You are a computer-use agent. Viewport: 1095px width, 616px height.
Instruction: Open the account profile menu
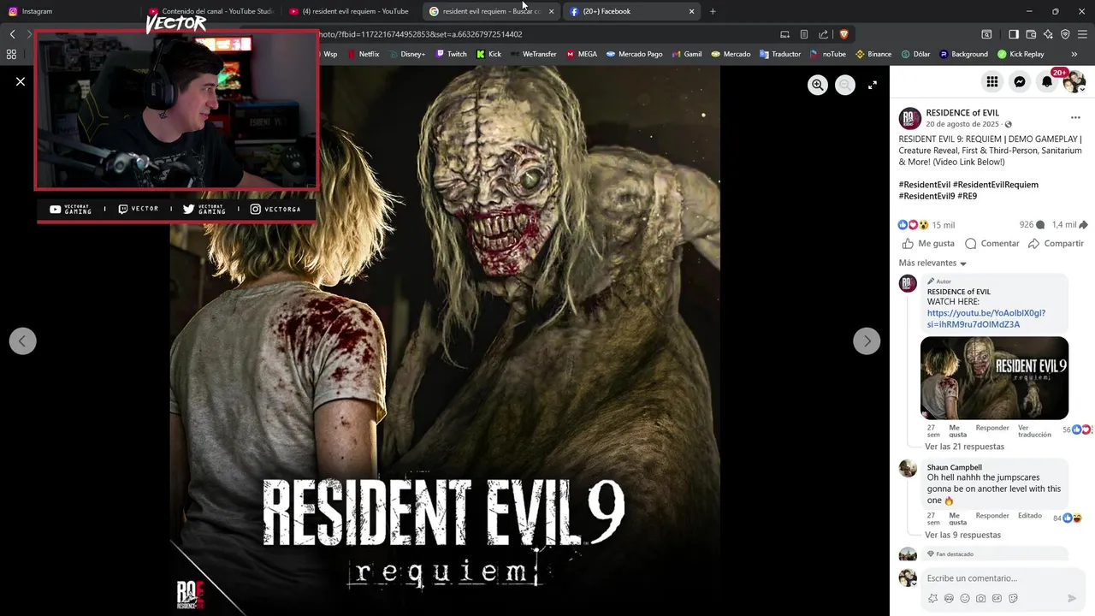click(x=1074, y=81)
